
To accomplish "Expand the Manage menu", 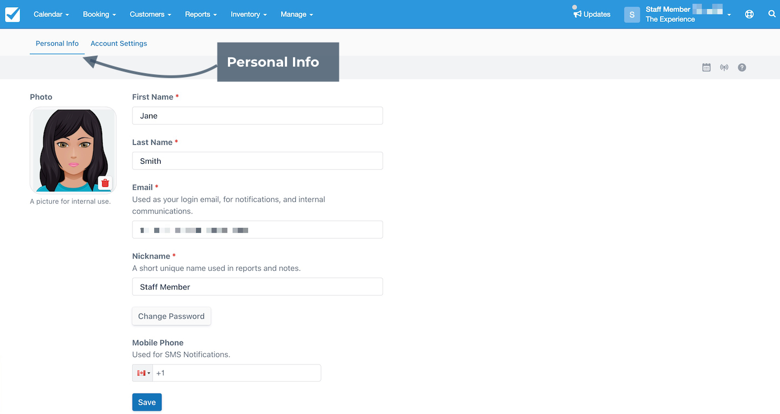I will tap(297, 14).
